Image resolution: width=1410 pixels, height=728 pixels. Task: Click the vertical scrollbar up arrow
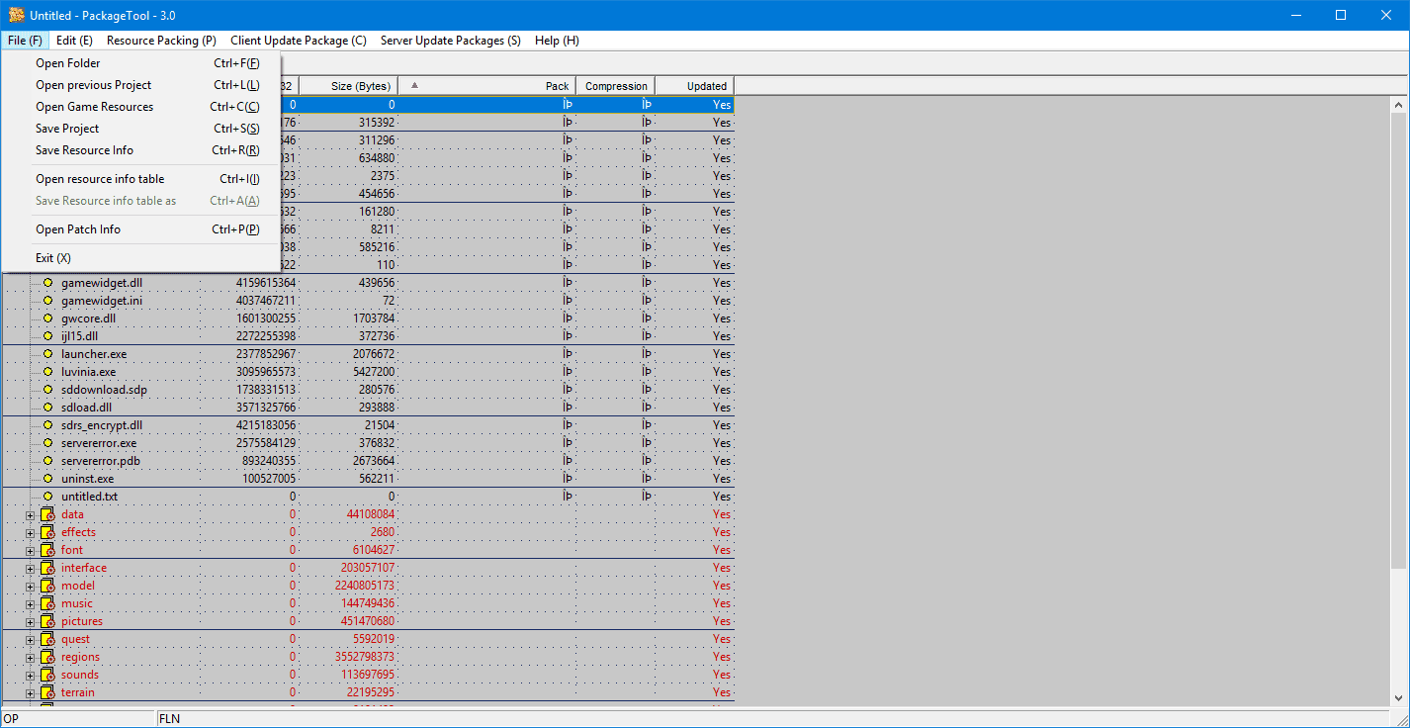click(1399, 105)
